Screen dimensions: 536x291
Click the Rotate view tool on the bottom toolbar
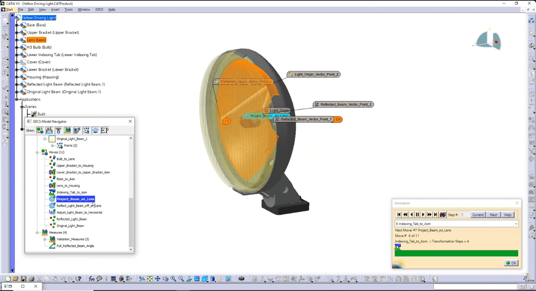[165, 278]
